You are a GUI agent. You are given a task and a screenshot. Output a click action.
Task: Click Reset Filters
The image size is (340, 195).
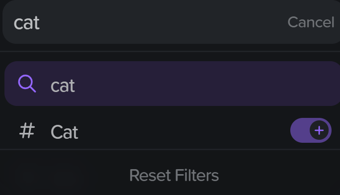click(x=174, y=175)
